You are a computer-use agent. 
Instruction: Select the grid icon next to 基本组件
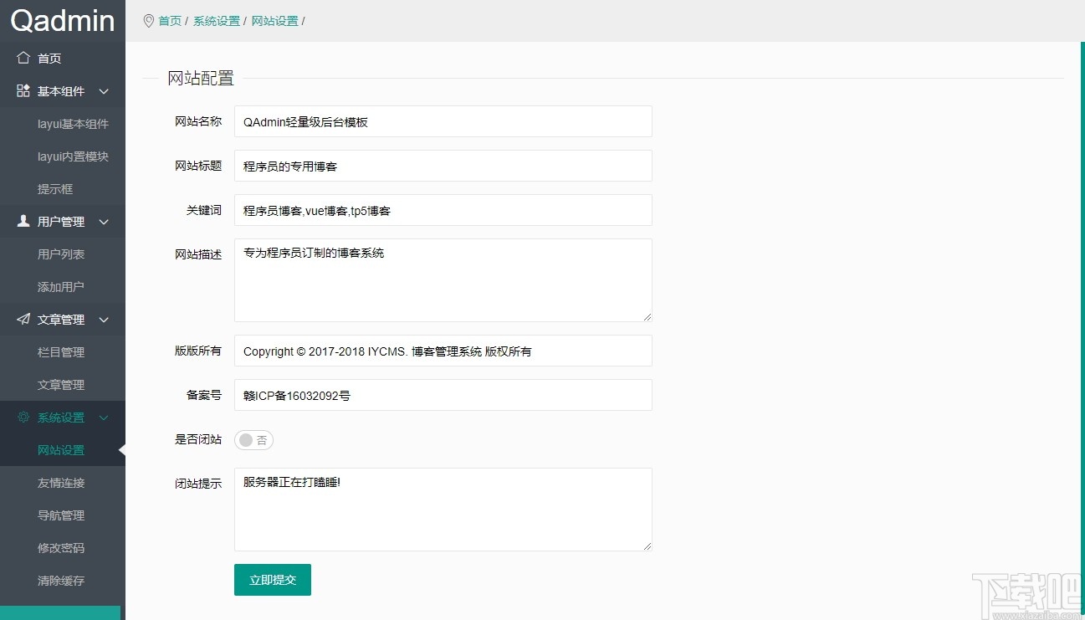point(23,91)
